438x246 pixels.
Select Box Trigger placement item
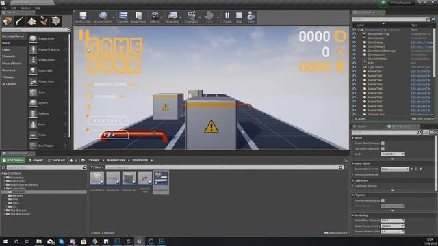pos(48,146)
